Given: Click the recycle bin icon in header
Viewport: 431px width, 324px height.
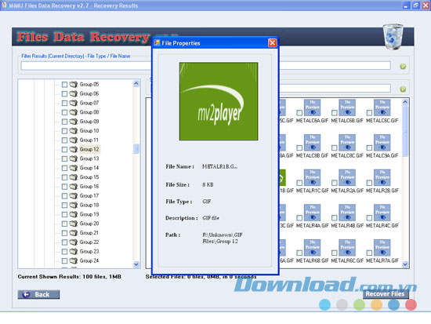Looking at the screenshot, I should point(393,37).
